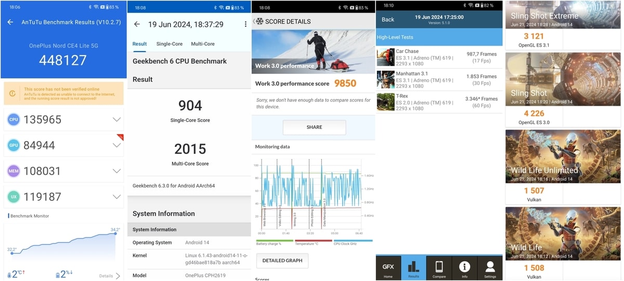Open the GFXBench Info icon
Screen dimensions: 624x281
tap(464, 267)
